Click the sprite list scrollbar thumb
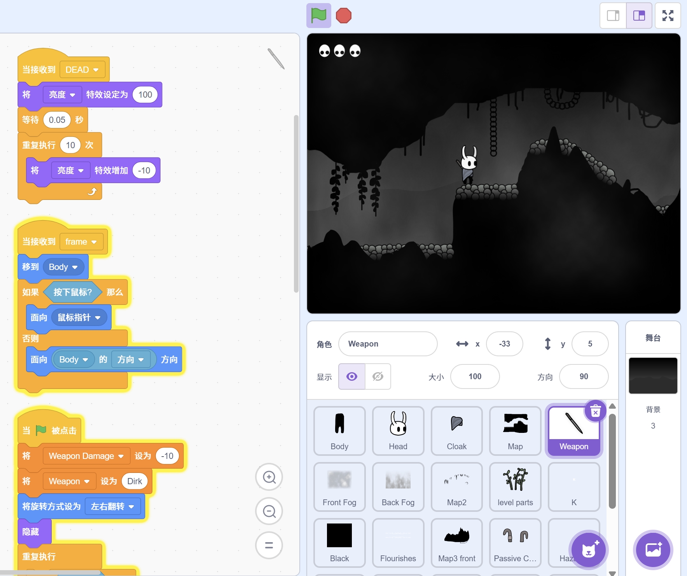687x576 pixels. coord(612,461)
